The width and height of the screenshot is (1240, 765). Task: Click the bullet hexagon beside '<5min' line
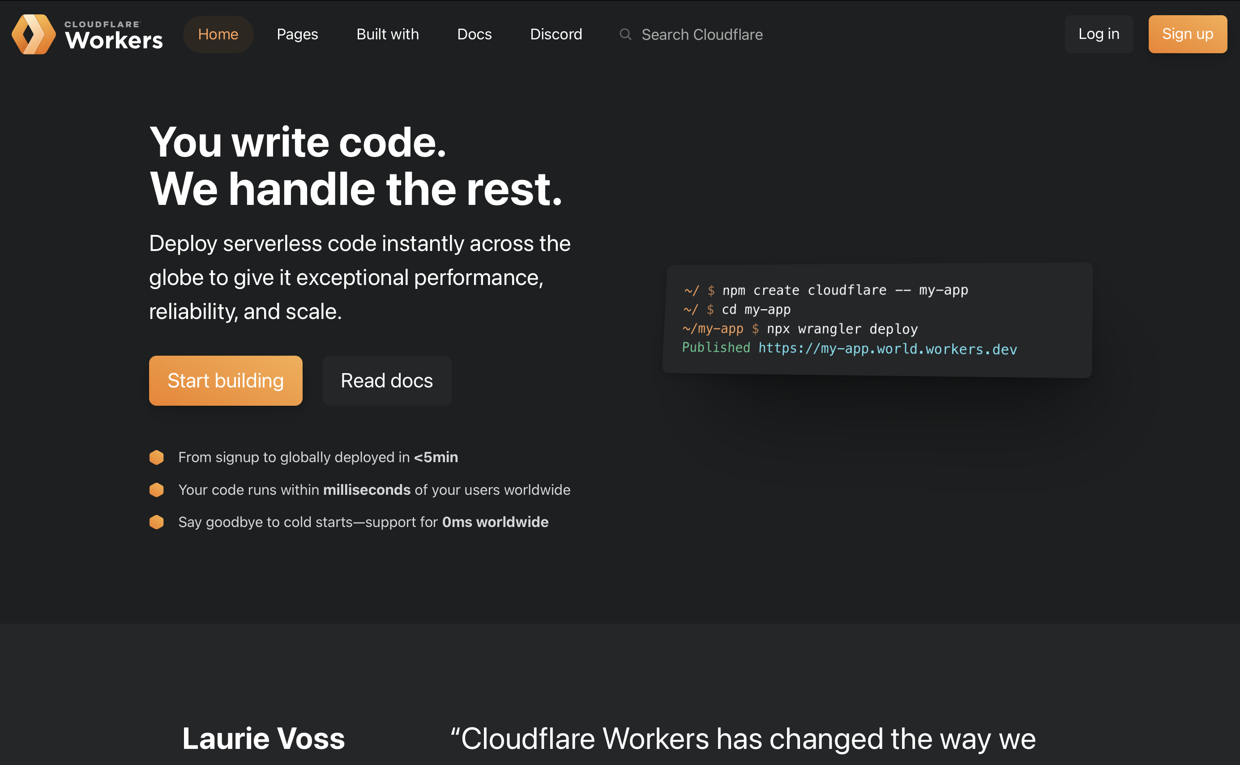tap(156, 457)
